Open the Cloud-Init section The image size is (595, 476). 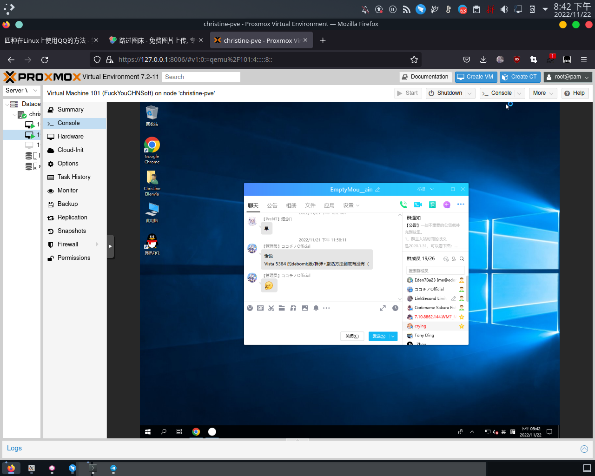(x=75, y=150)
